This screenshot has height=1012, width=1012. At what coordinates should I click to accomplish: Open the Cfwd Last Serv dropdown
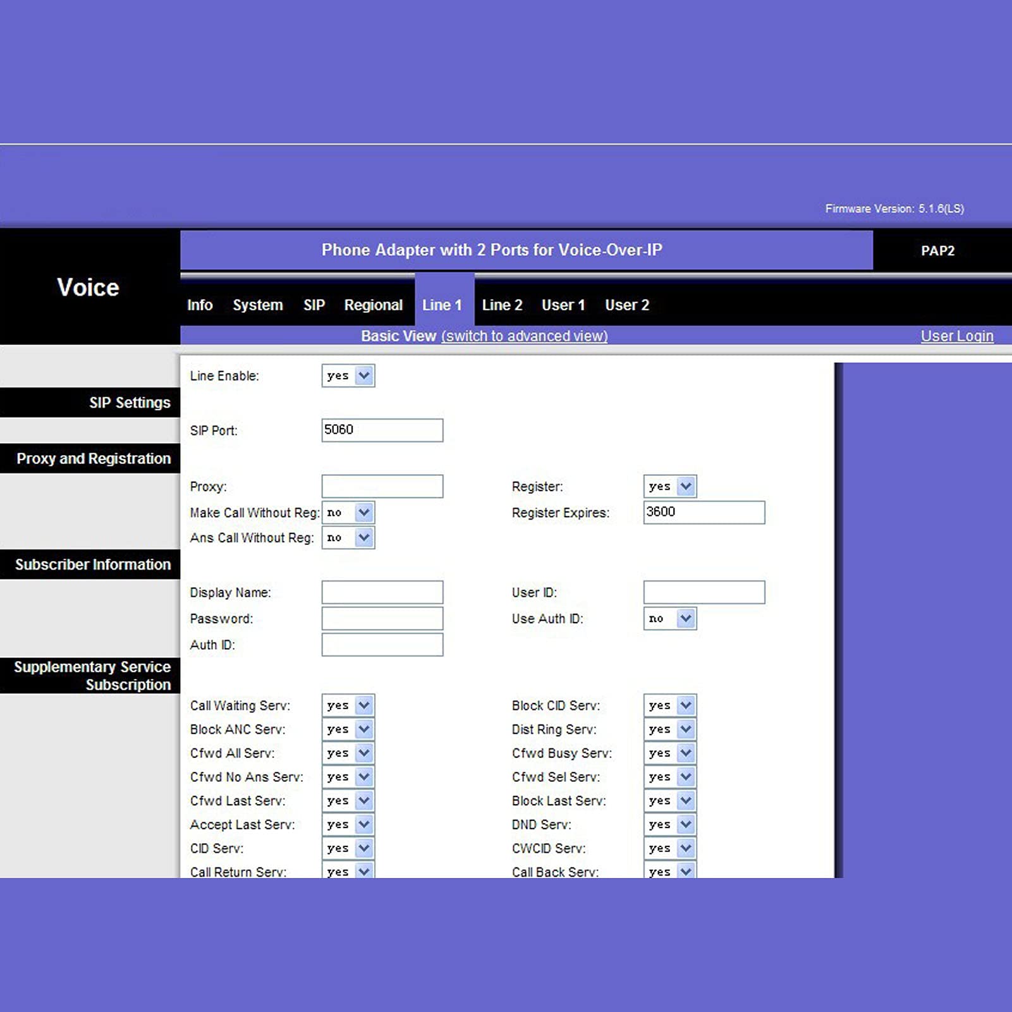[x=348, y=800]
